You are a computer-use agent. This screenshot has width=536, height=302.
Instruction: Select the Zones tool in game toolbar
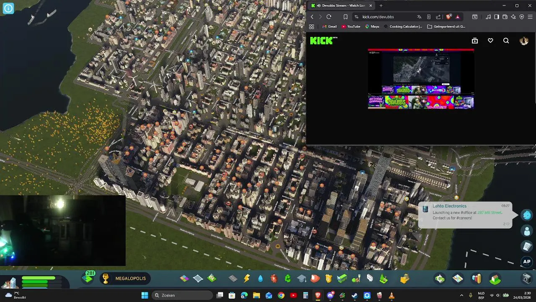pos(184,279)
